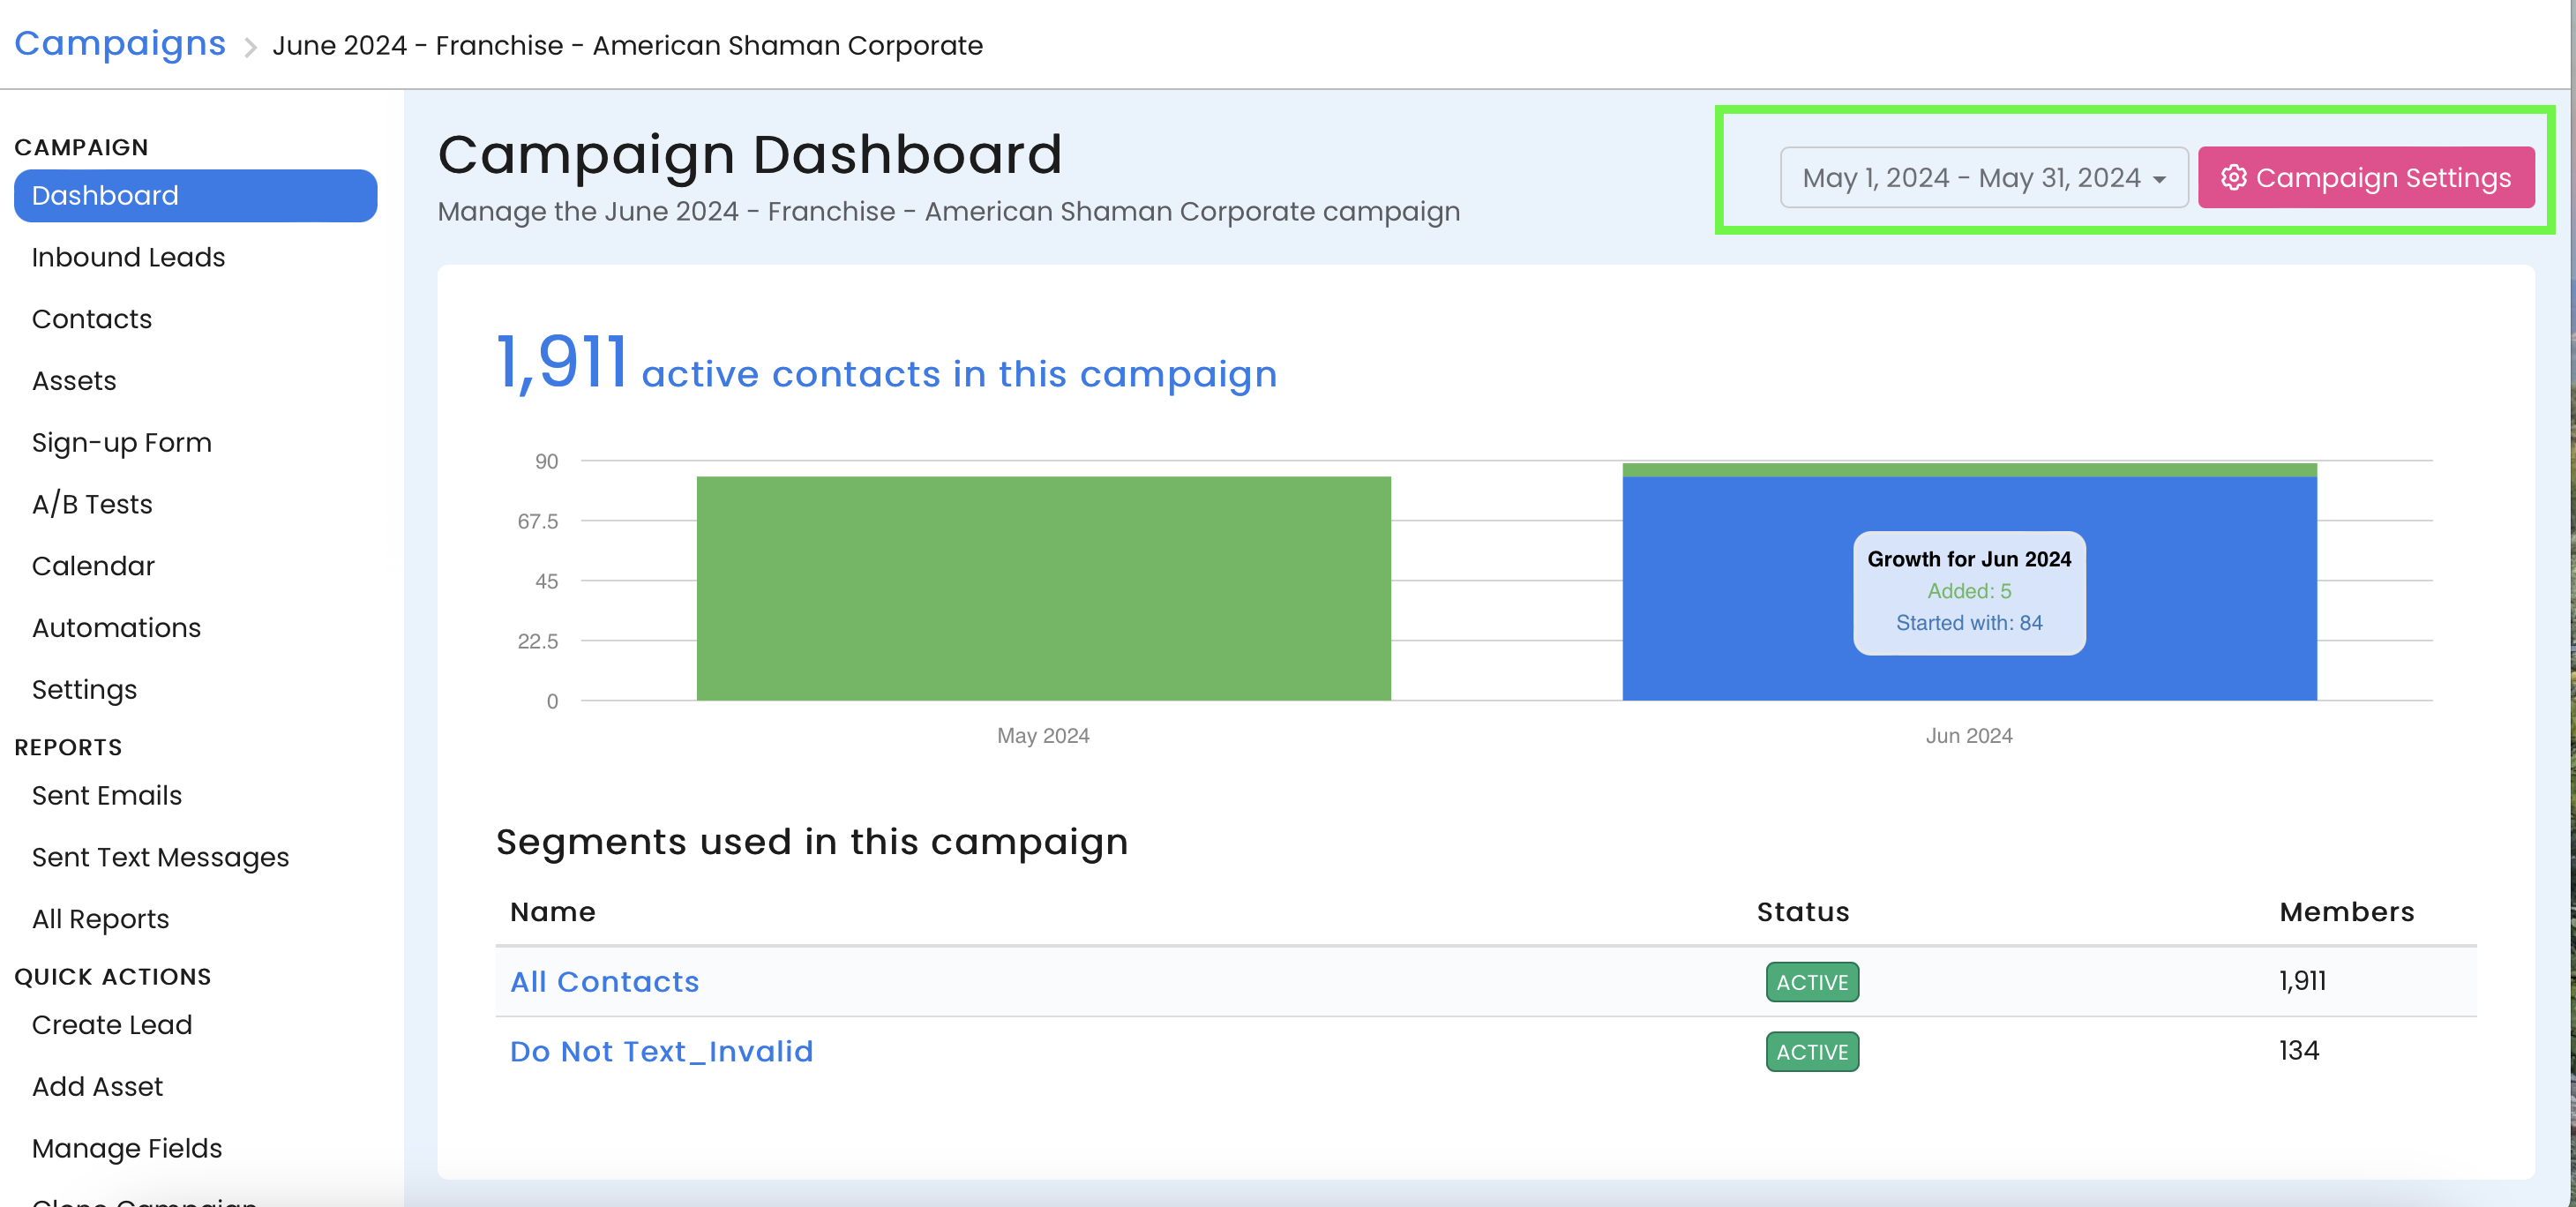The height and width of the screenshot is (1207, 2576).
Task: Open the Assets sidebar item
Action: pos(74,381)
